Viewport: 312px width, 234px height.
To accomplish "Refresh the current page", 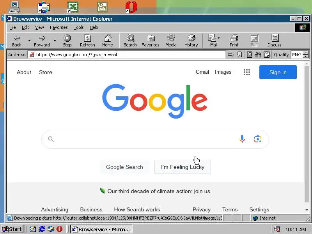I will pos(87,41).
